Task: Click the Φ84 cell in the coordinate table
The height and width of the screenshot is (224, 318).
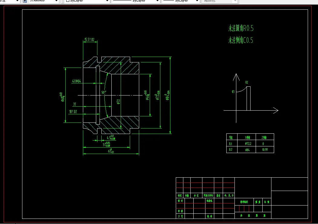Action: [247, 150]
